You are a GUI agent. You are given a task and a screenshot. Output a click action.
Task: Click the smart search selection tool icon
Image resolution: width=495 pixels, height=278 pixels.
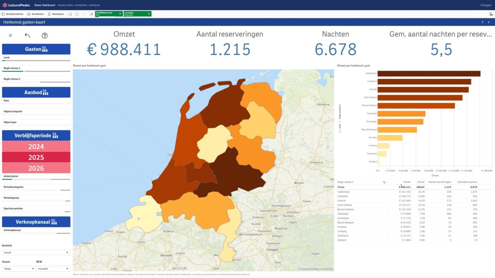[70, 14]
